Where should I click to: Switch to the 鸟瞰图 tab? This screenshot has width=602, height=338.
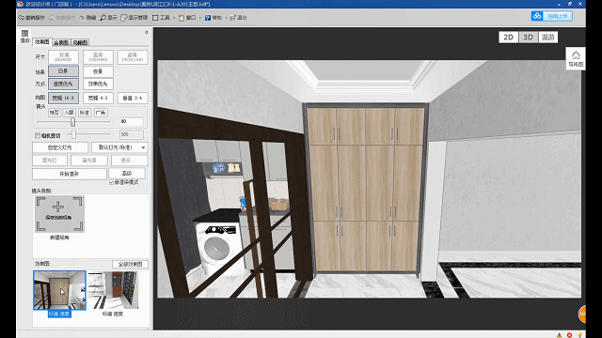click(x=80, y=42)
